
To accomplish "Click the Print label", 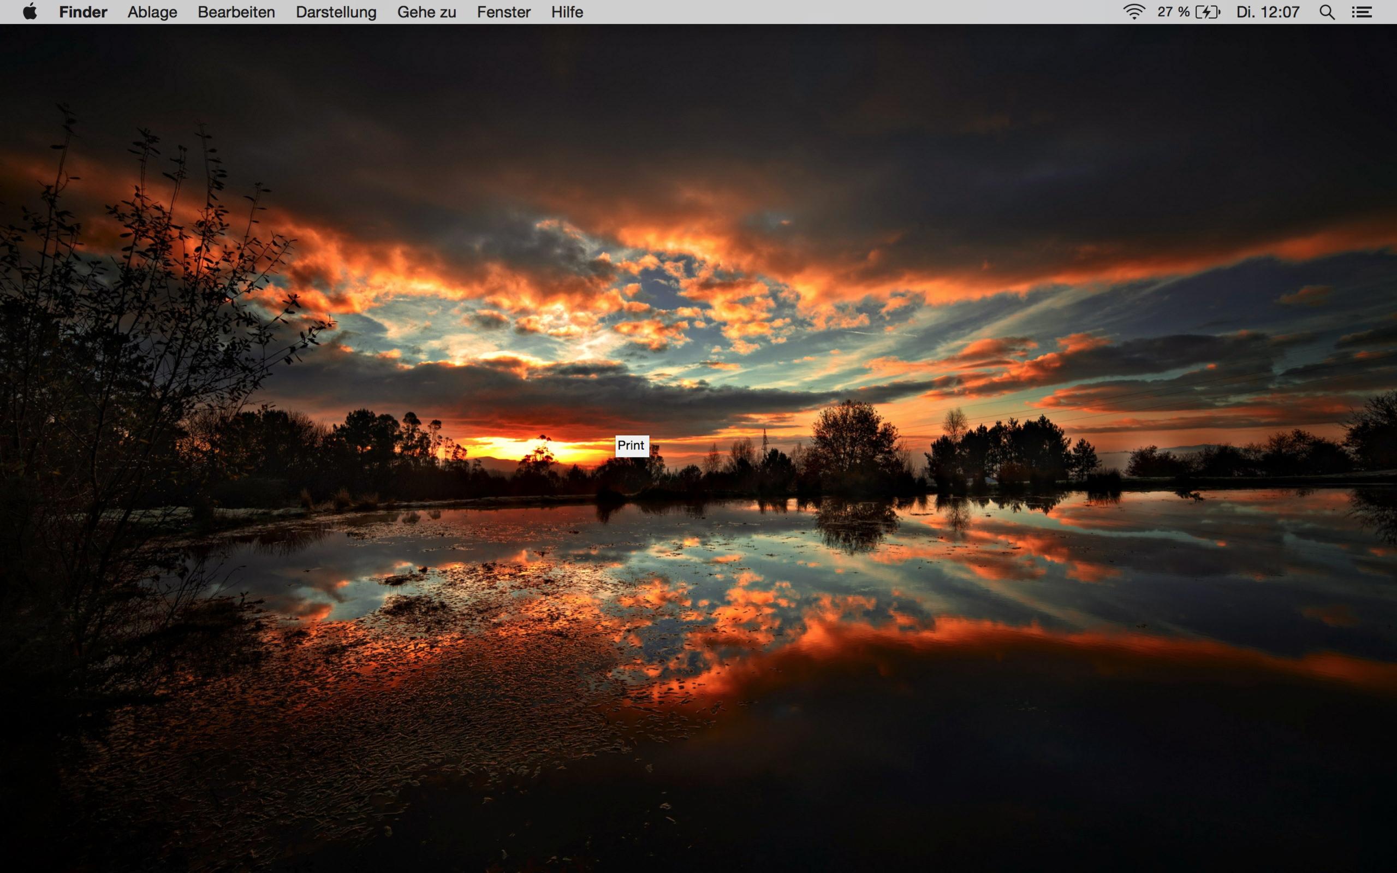I will 631,446.
